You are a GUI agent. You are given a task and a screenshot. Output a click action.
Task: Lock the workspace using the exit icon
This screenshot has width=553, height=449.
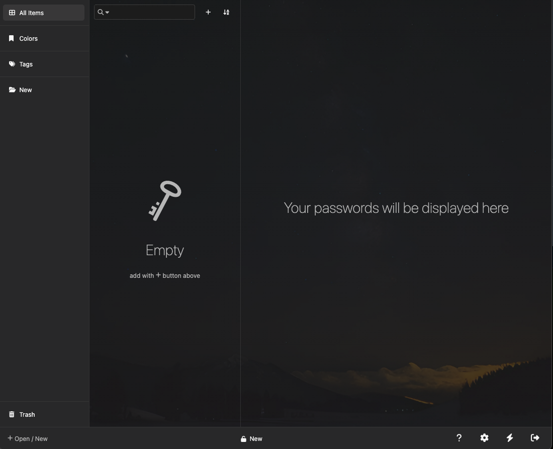pyautogui.click(x=535, y=438)
